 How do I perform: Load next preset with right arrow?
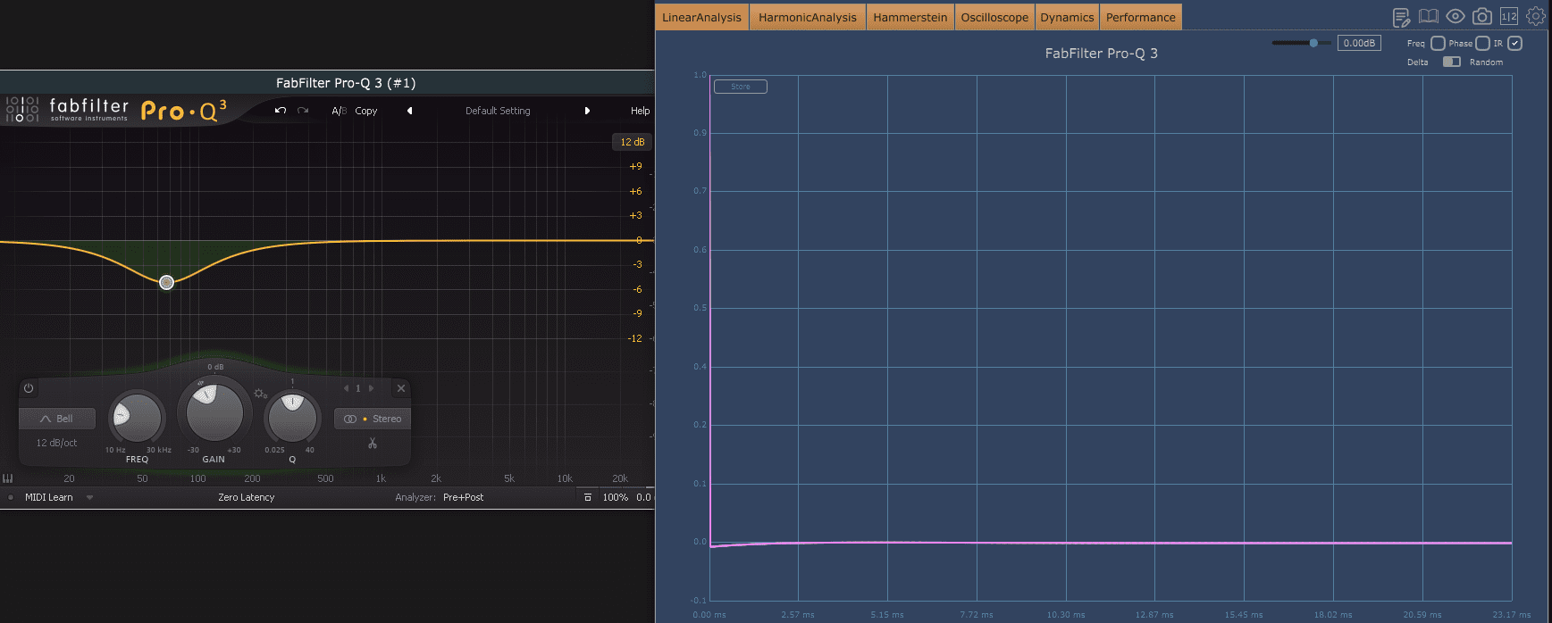click(x=587, y=111)
